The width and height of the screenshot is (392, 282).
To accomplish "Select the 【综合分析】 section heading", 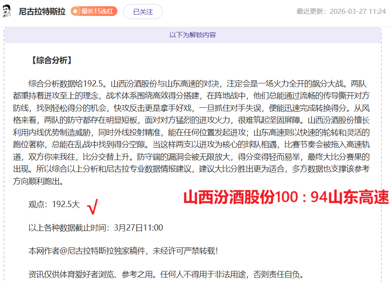I will click(x=51, y=61).
